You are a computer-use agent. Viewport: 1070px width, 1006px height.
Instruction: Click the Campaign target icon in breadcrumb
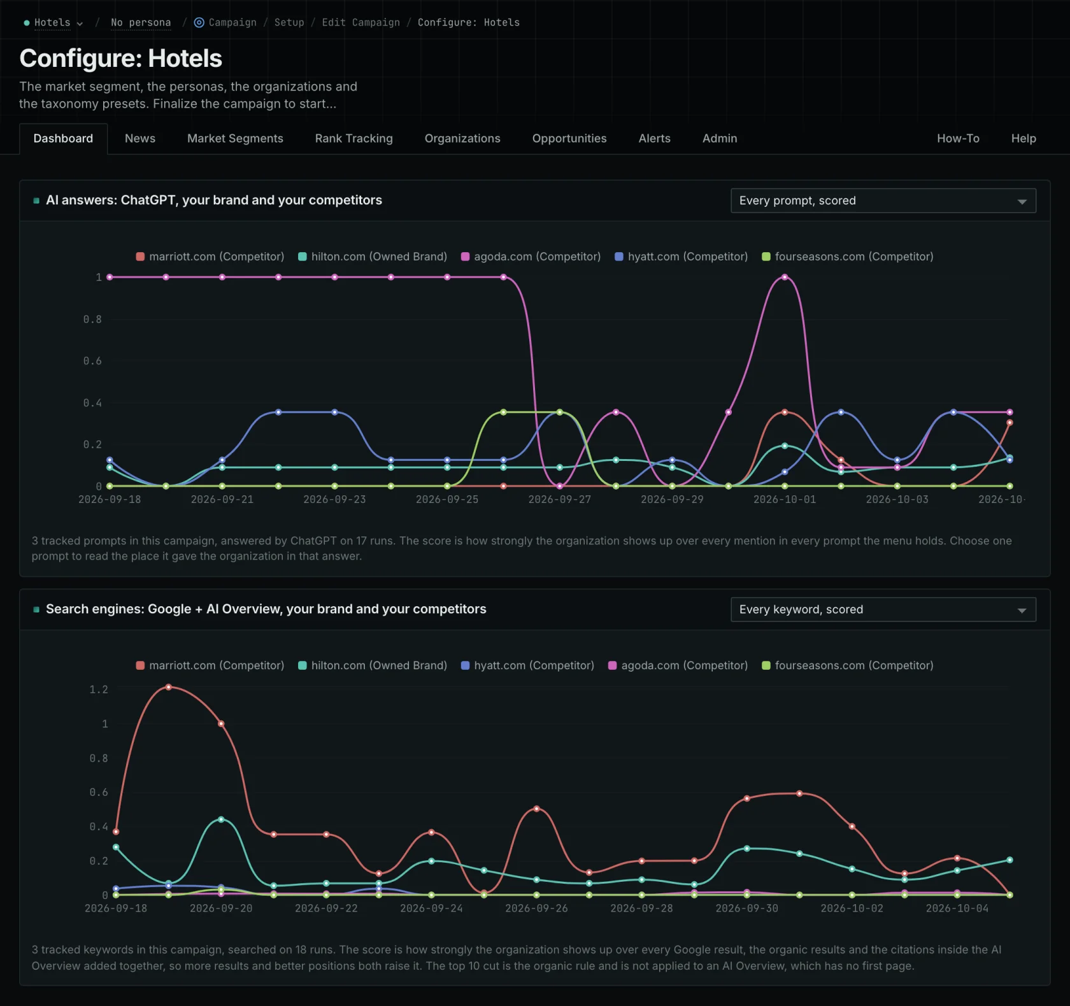[x=199, y=22]
